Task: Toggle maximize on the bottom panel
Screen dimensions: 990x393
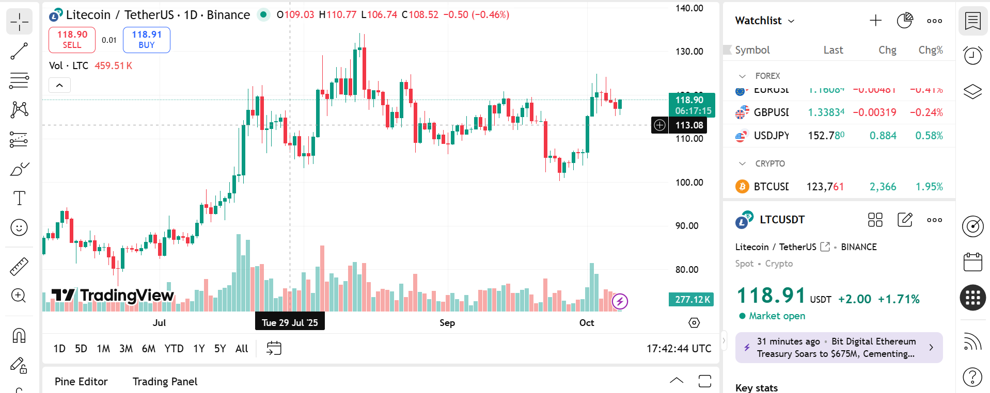Action: pos(704,381)
